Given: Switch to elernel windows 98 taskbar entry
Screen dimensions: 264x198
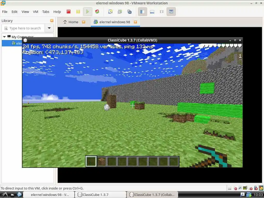Looking at the screenshot, I should coord(49,195).
